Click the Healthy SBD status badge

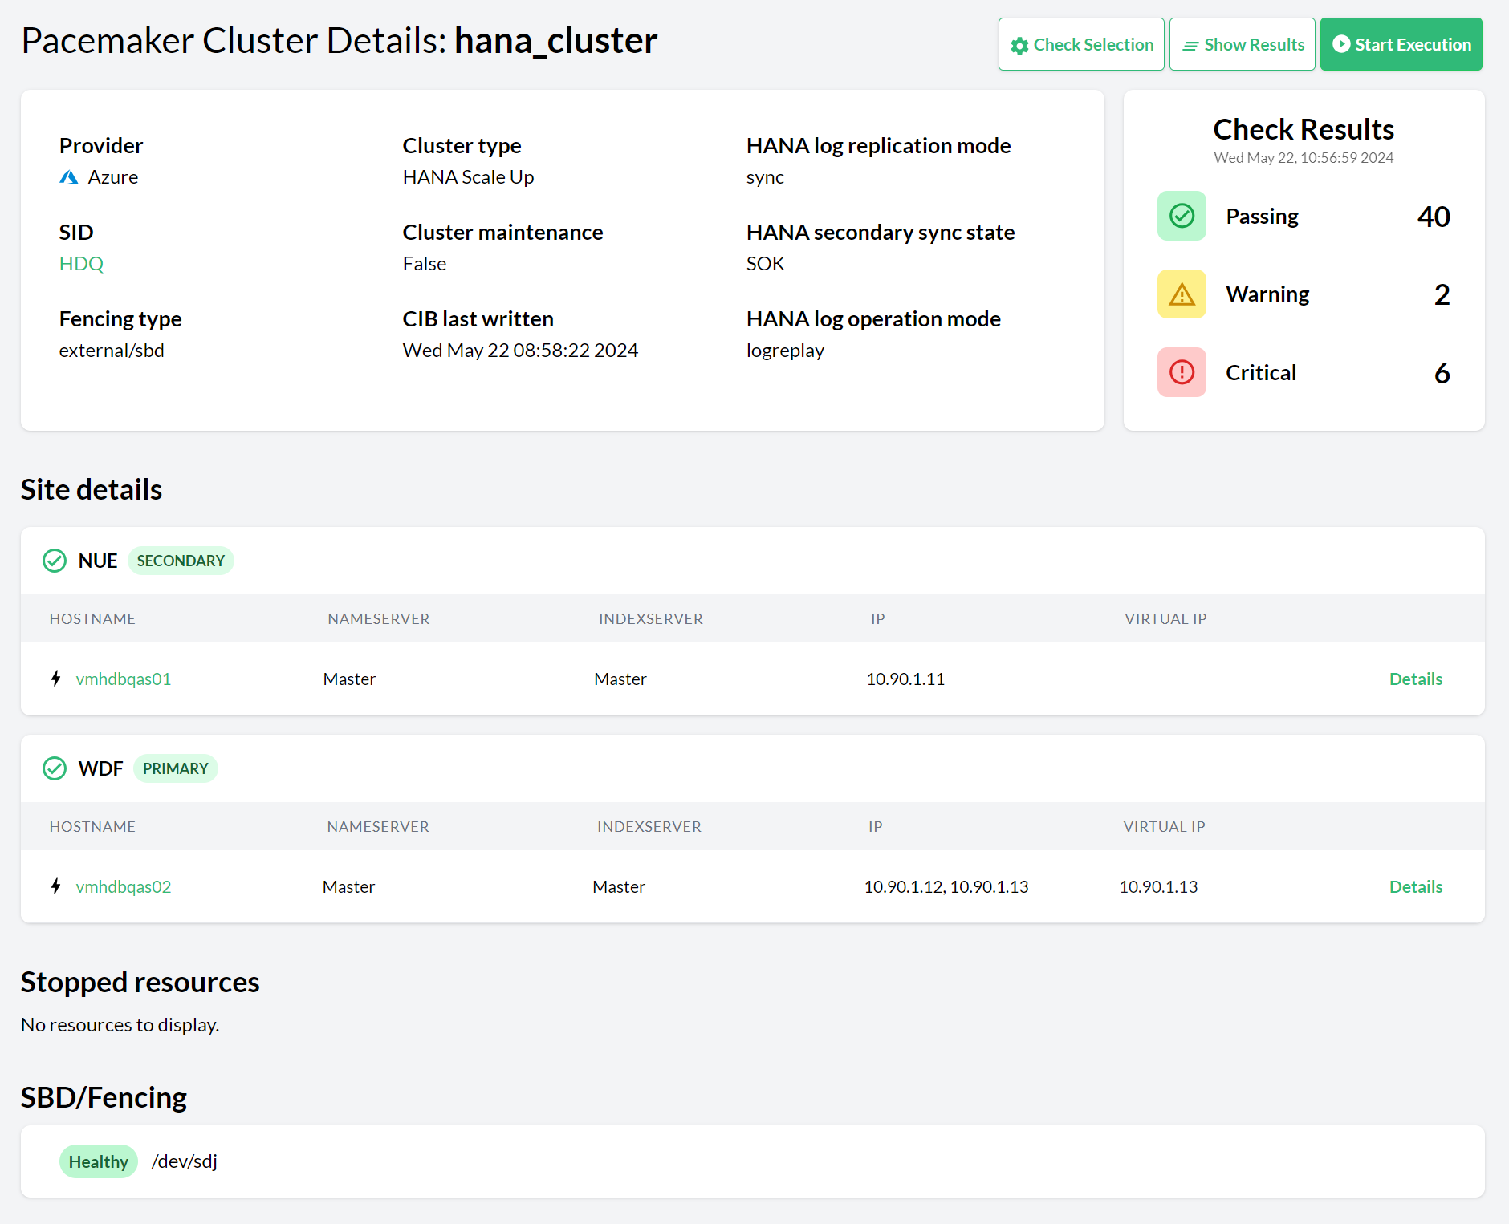pyautogui.click(x=98, y=1161)
